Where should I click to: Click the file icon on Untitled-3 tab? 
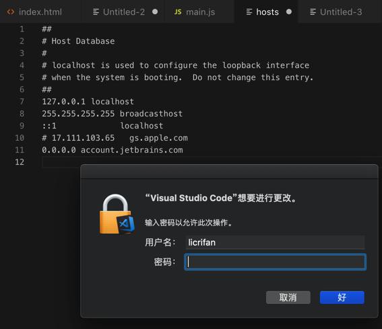(313, 12)
